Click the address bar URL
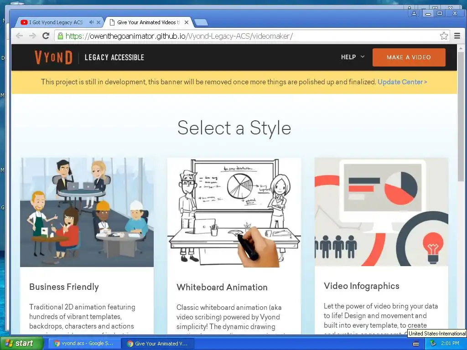This screenshot has width=467, height=350. [x=179, y=36]
